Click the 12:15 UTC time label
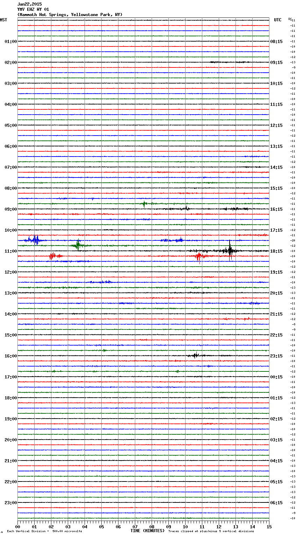Viewport: 297px width, 536px height. point(276,125)
